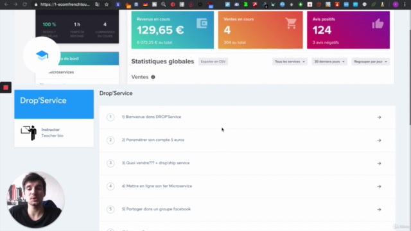Click the Drop'Service title above lessons
The image size is (411, 231).
coord(116,94)
